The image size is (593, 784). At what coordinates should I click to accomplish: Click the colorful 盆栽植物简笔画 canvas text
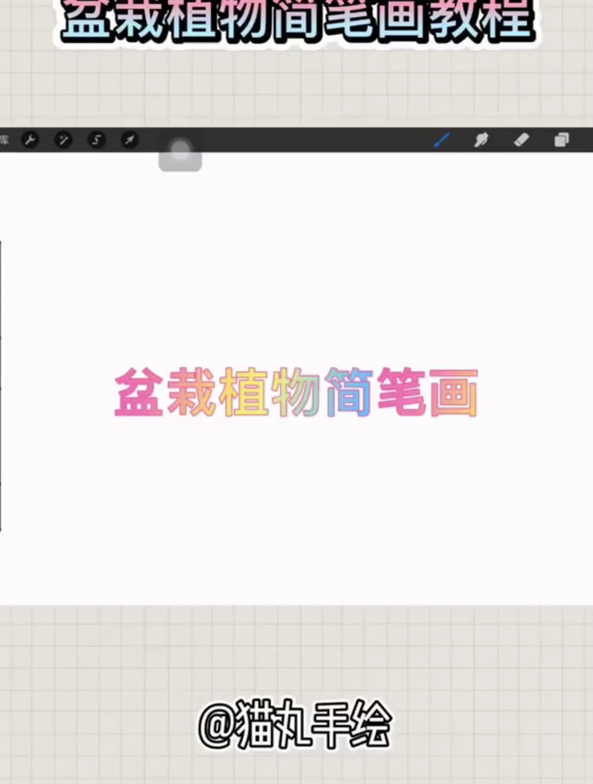pos(296,393)
